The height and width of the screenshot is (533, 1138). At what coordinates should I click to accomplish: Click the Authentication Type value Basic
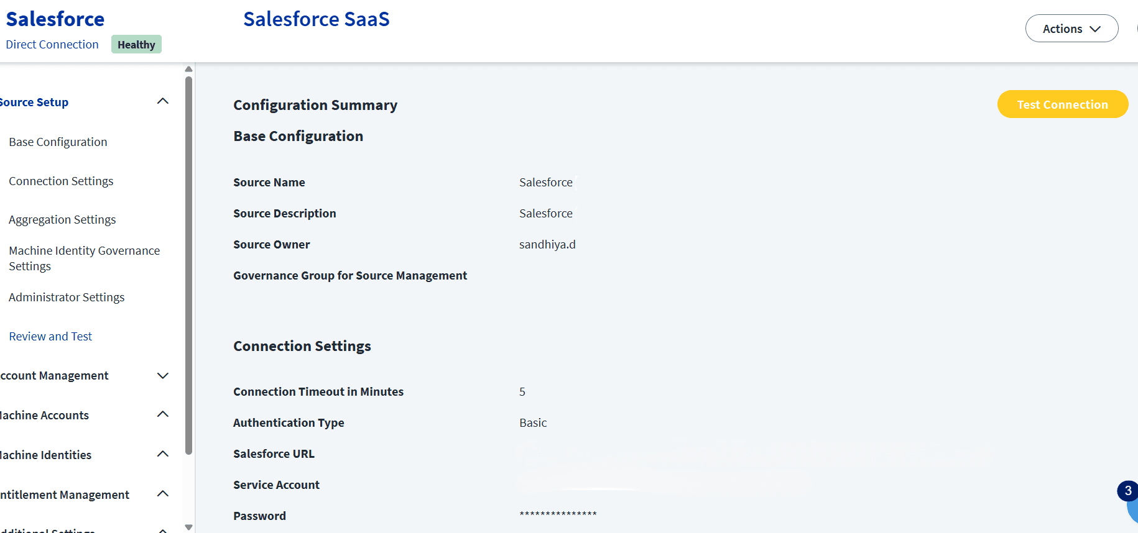[533, 422]
